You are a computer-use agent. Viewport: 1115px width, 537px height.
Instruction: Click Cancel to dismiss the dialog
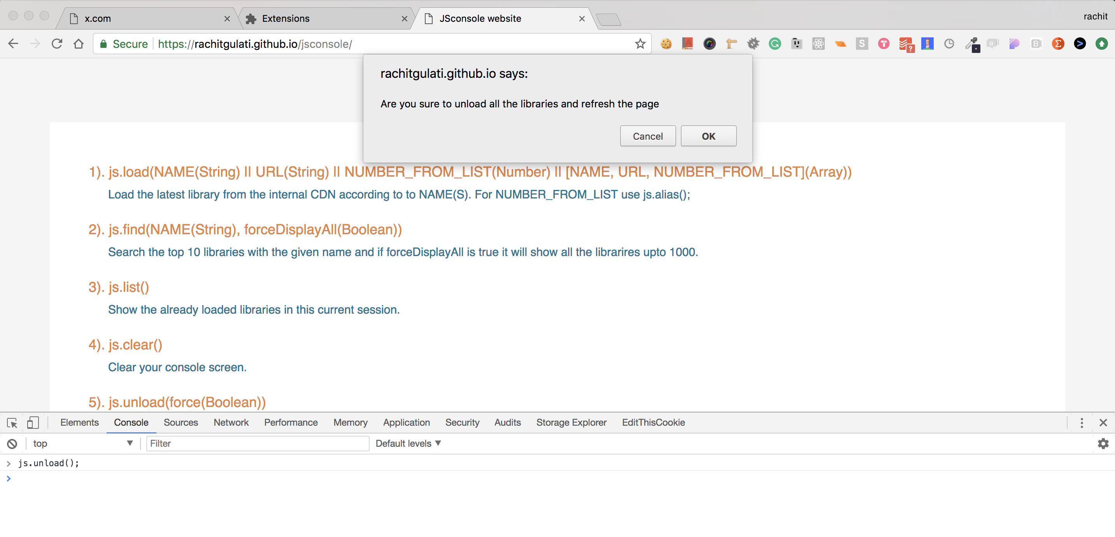647,136
